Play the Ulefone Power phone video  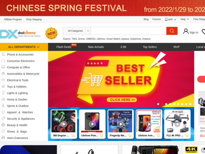(92, 124)
